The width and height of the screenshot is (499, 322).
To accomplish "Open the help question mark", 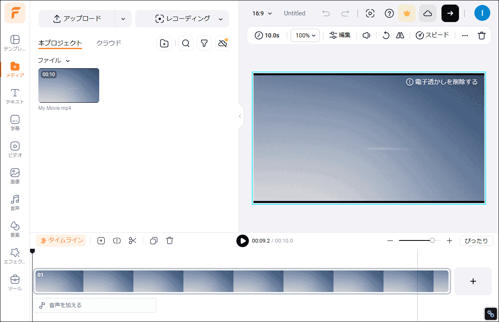I will [389, 13].
